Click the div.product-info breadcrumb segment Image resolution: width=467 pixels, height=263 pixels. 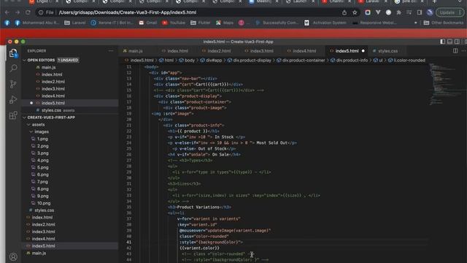[x=350, y=60]
